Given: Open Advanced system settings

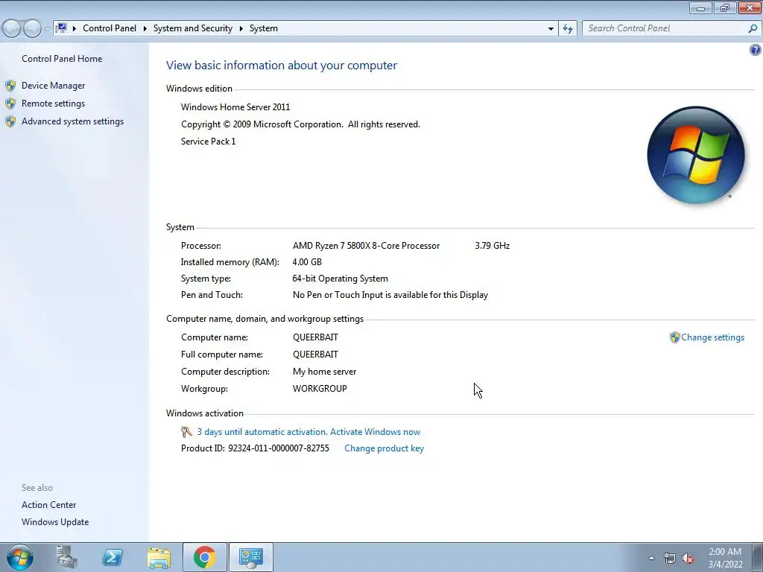Looking at the screenshot, I should tap(72, 121).
